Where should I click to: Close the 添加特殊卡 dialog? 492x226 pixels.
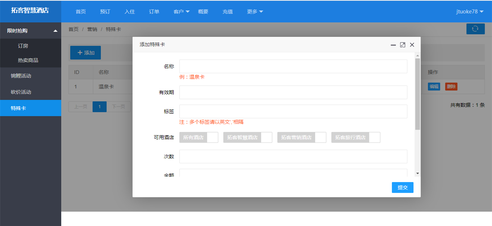(x=412, y=45)
